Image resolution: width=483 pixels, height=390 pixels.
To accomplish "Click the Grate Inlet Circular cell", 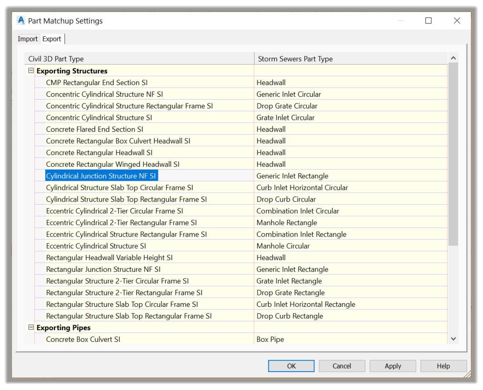I will point(351,118).
